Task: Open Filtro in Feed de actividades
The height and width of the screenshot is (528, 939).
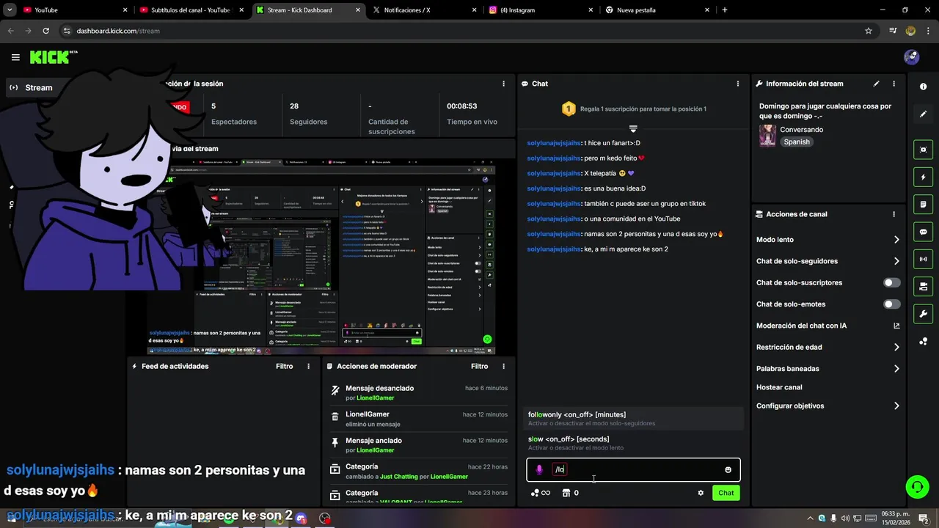Action: (284, 366)
